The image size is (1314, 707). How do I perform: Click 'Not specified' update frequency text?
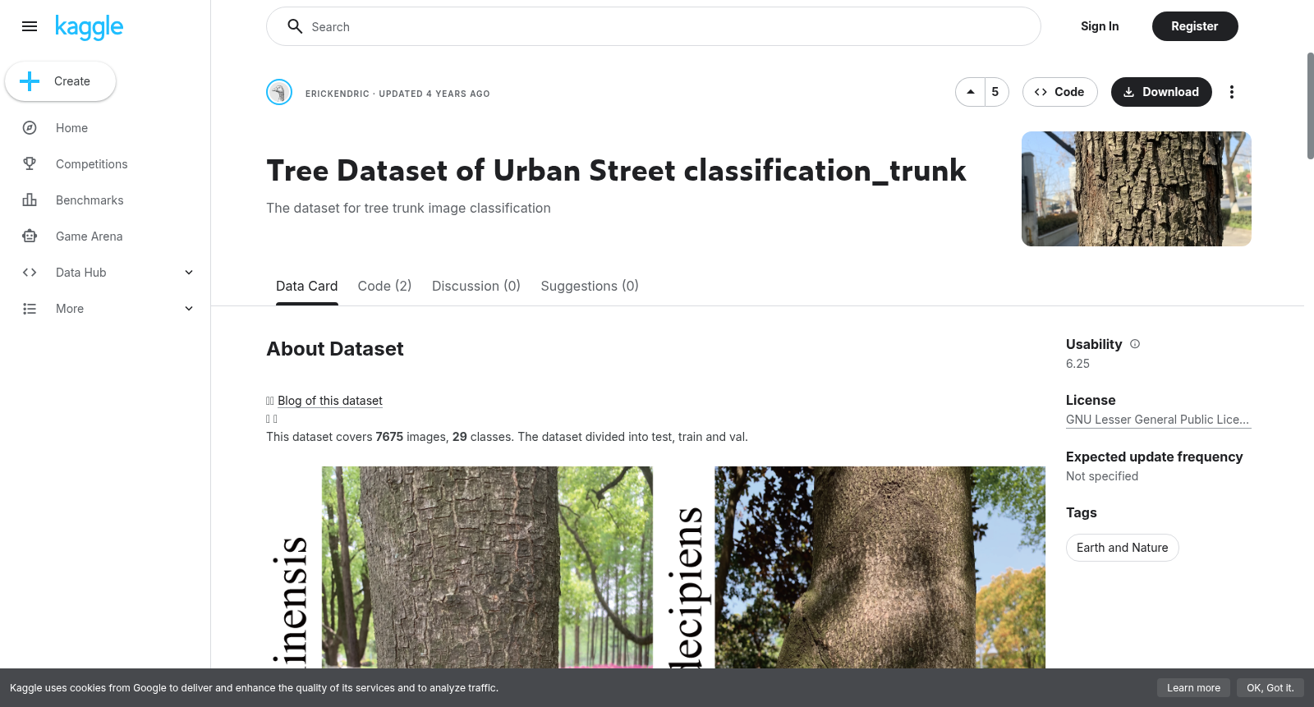tap(1102, 476)
